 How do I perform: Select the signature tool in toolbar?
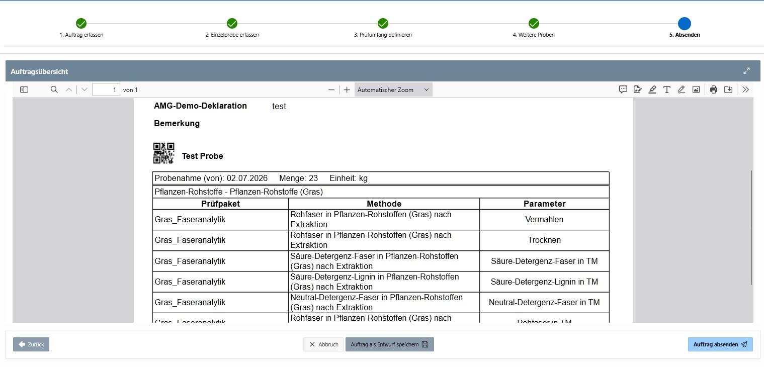point(637,89)
